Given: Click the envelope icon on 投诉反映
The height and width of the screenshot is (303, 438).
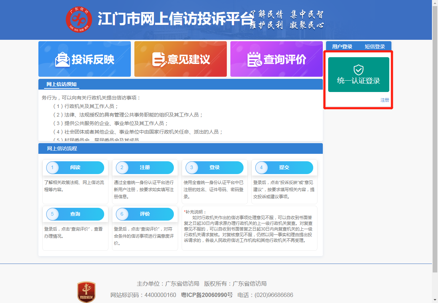Looking at the screenshot, I should click(63, 59).
